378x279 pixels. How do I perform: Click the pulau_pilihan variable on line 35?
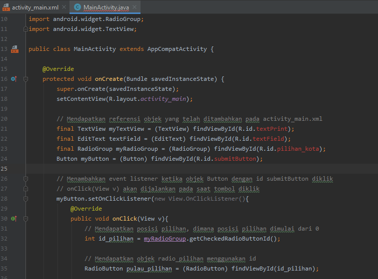coord(149,269)
